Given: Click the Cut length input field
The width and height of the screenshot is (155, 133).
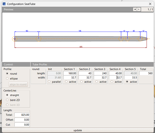Looking at the screenshot, I should [x=22, y=124].
